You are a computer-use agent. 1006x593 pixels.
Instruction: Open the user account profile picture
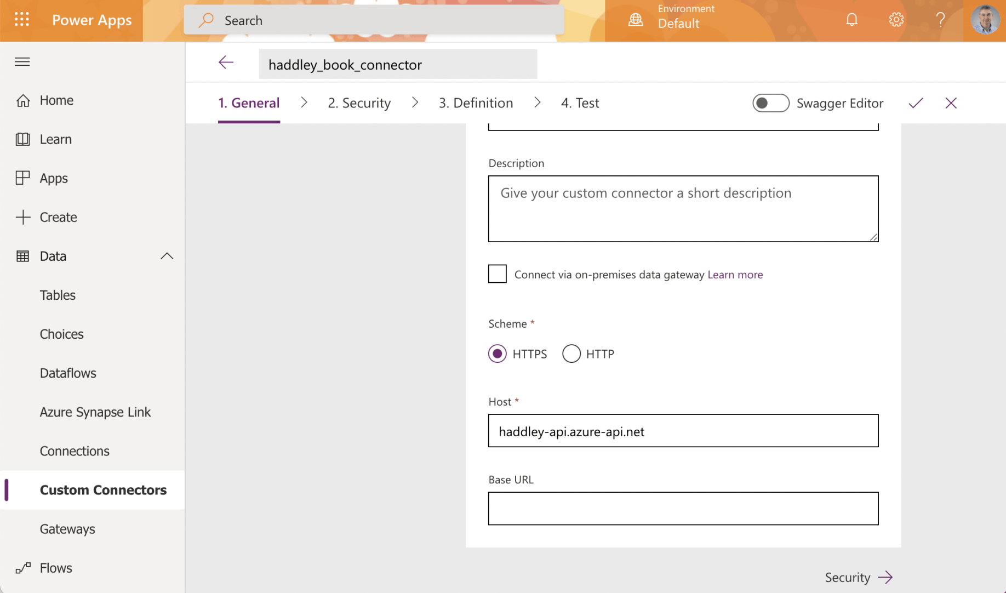coord(985,20)
